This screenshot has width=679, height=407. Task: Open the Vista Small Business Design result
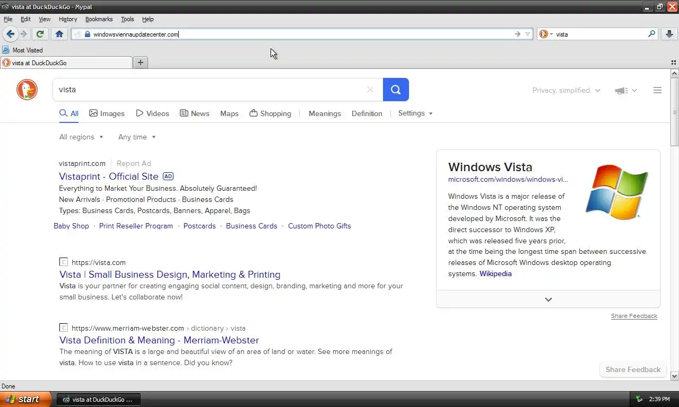[x=170, y=275]
